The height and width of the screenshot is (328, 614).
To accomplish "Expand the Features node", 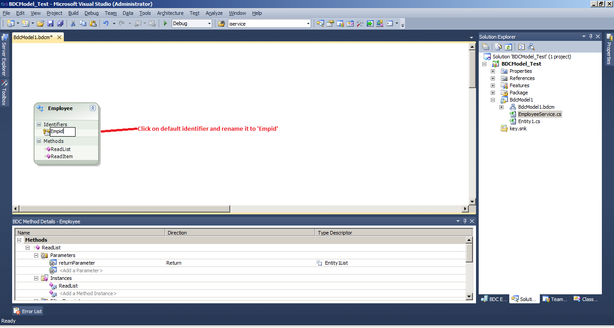I will click(x=493, y=85).
